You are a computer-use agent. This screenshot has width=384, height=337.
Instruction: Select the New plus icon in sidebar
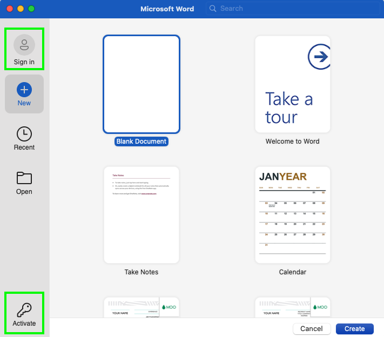tap(24, 90)
